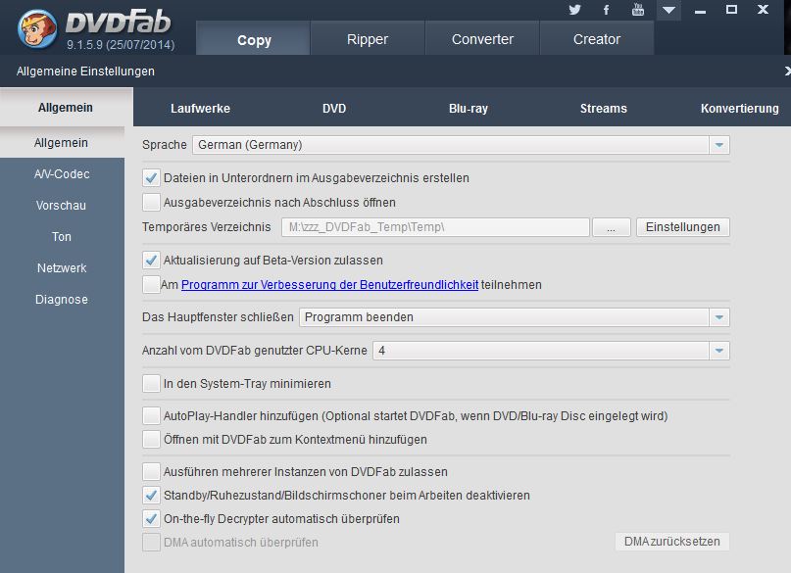Enable 'Ausgabeverzeichnis nach Abschluss öffnen' checkbox
Viewport: 791px width, 573px height.
(x=151, y=203)
